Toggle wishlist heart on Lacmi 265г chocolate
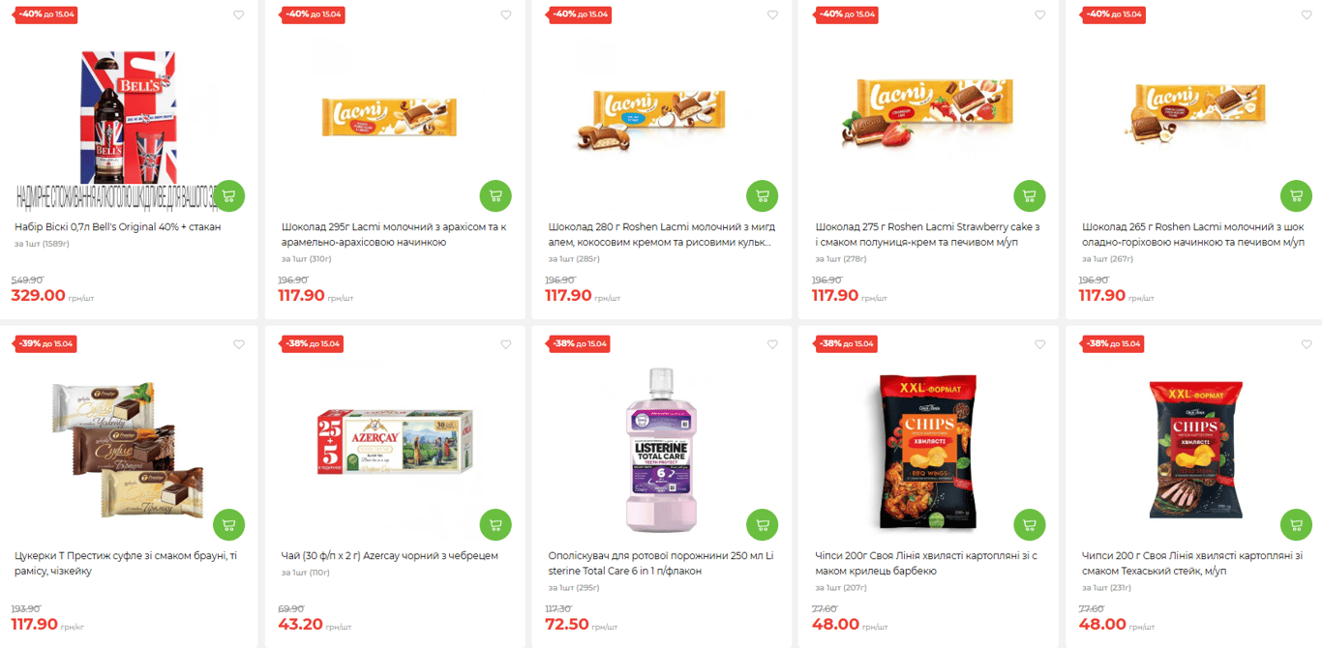The height and width of the screenshot is (648, 1322). [x=1307, y=15]
